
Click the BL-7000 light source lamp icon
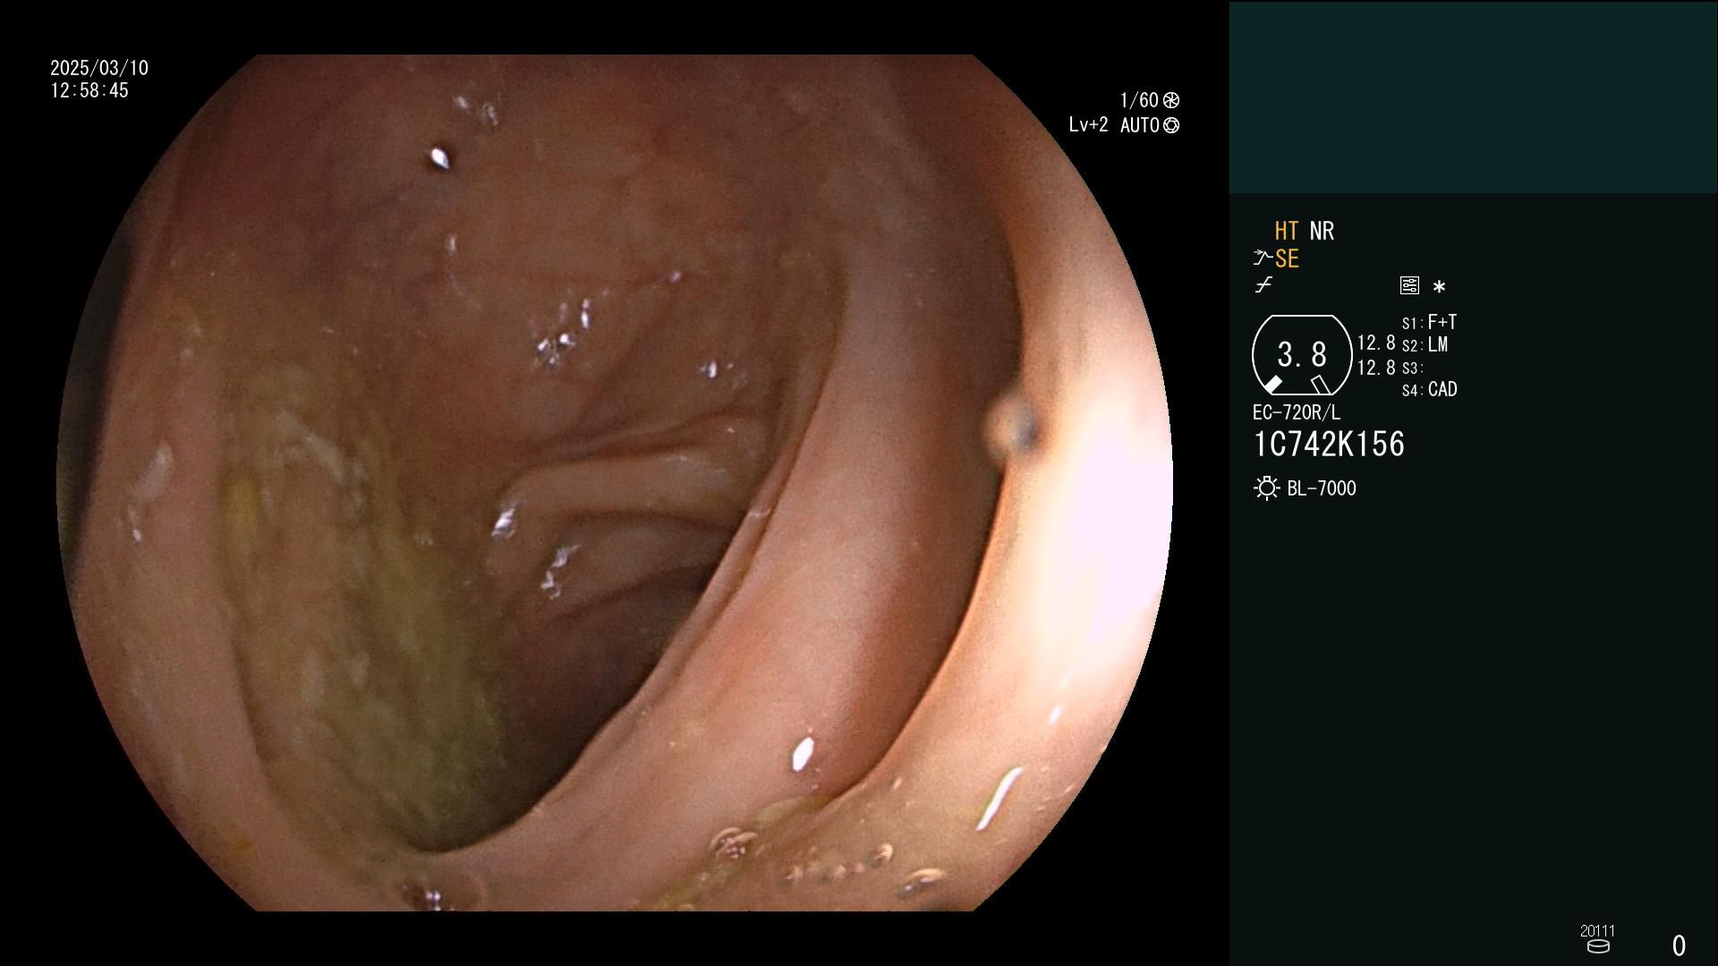coord(1266,488)
